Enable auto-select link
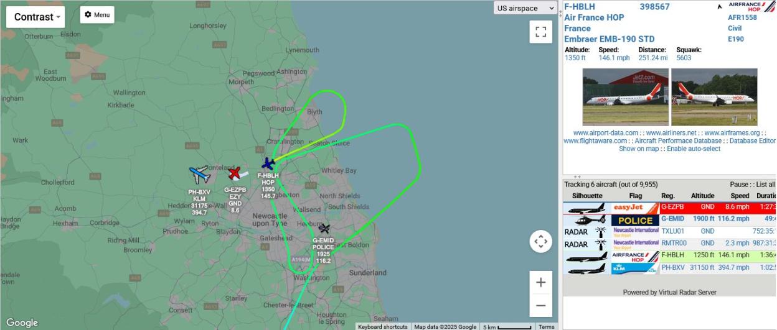 coord(694,149)
